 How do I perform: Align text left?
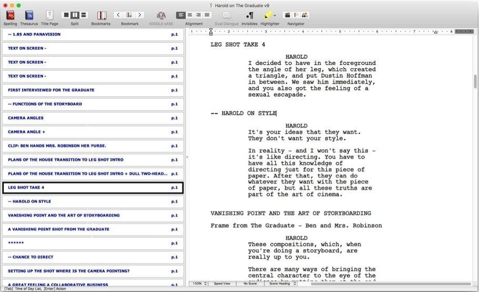tap(181, 15)
